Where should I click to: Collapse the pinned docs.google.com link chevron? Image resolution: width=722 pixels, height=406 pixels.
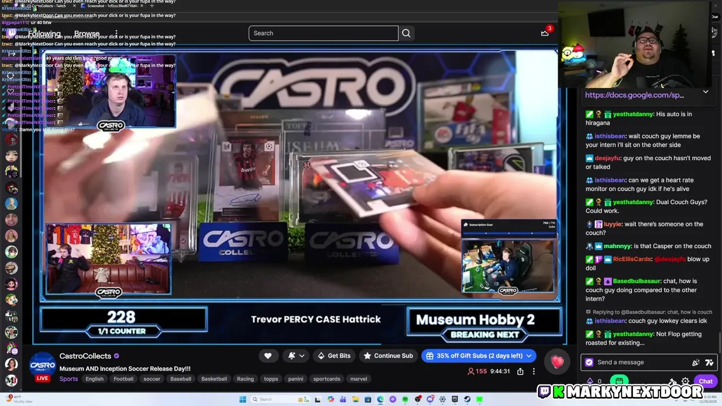tap(706, 92)
